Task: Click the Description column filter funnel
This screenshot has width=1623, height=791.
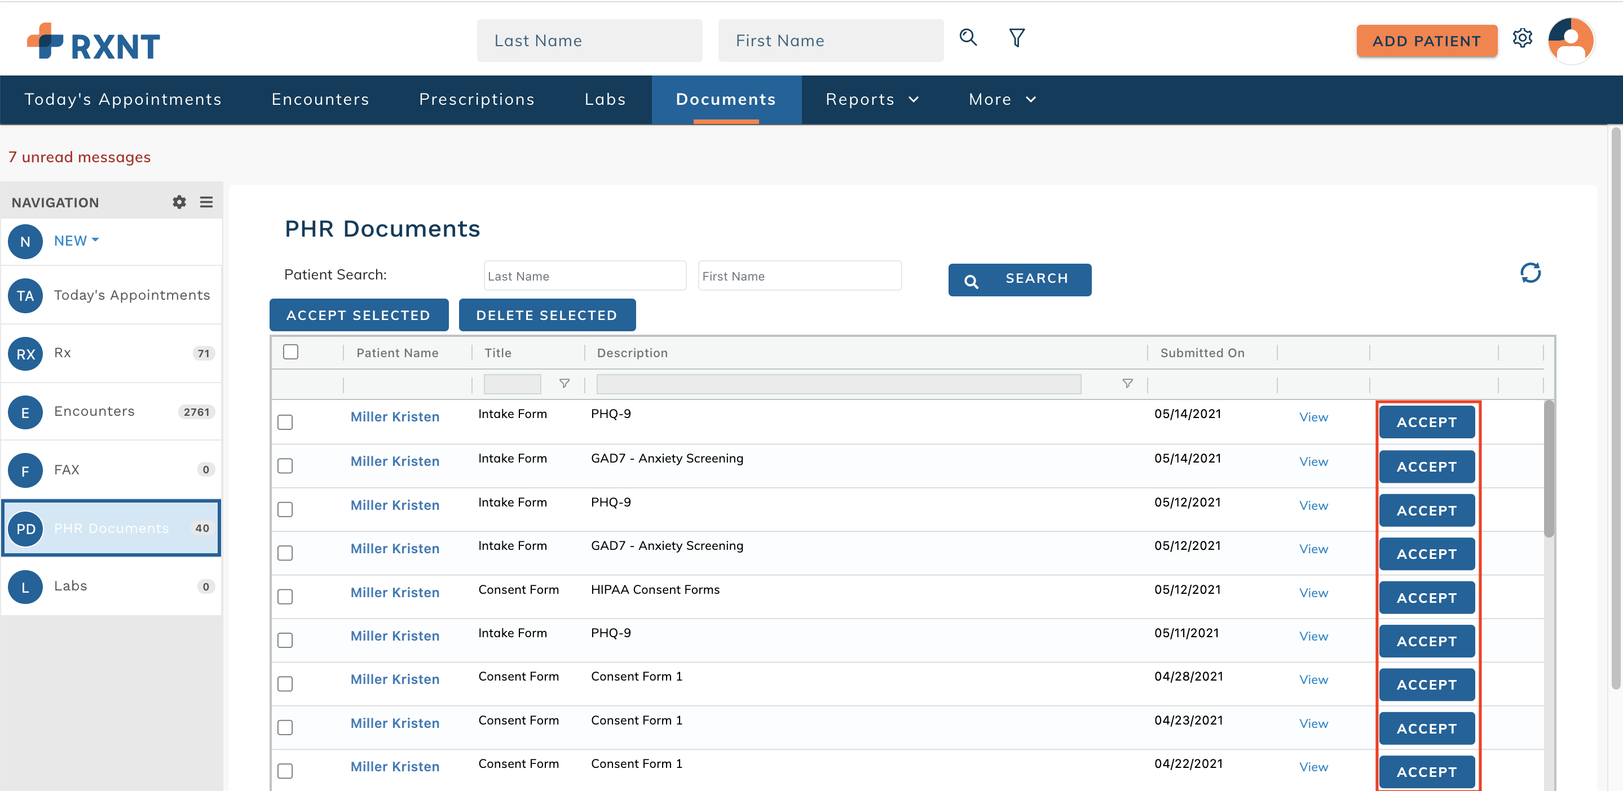Action: coord(1127,383)
